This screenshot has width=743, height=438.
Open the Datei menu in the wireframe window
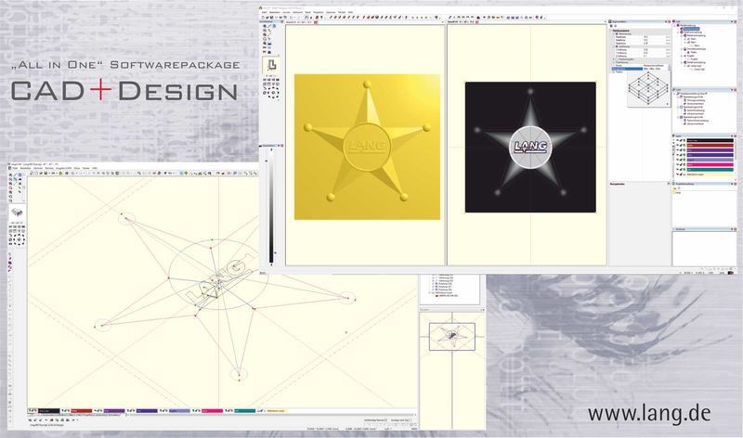(x=15, y=168)
